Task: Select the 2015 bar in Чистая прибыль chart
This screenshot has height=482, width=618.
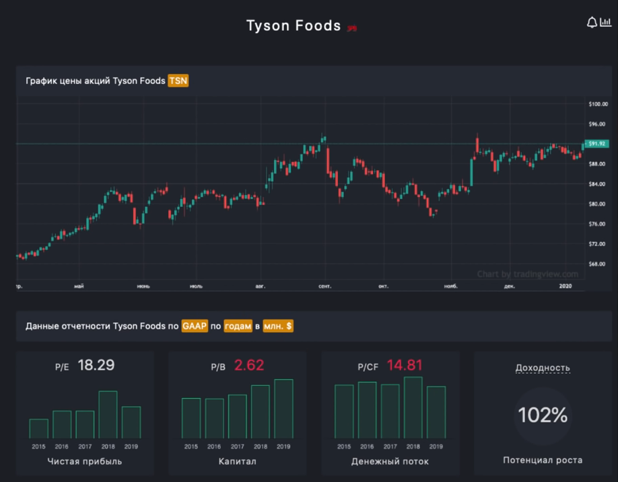Action: (38, 429)
